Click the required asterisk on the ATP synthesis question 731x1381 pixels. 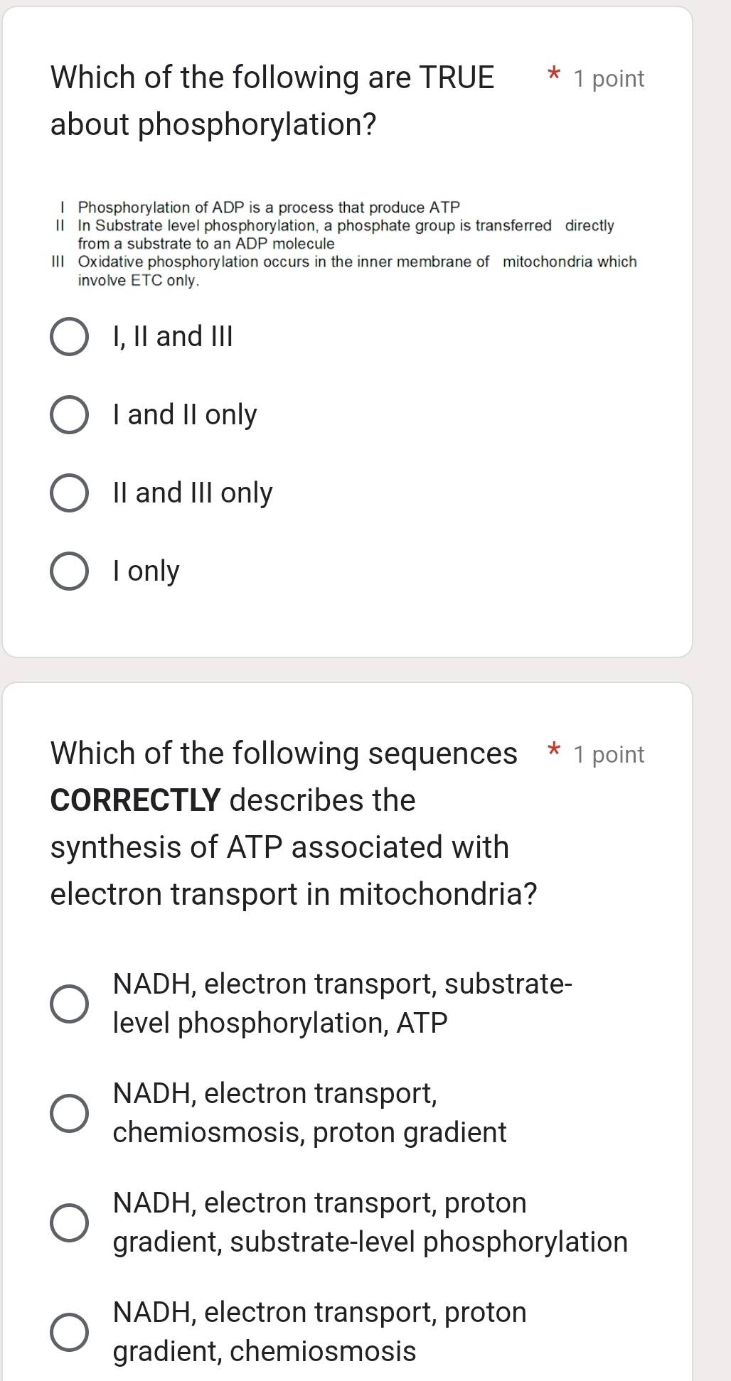tap(553, 752)
